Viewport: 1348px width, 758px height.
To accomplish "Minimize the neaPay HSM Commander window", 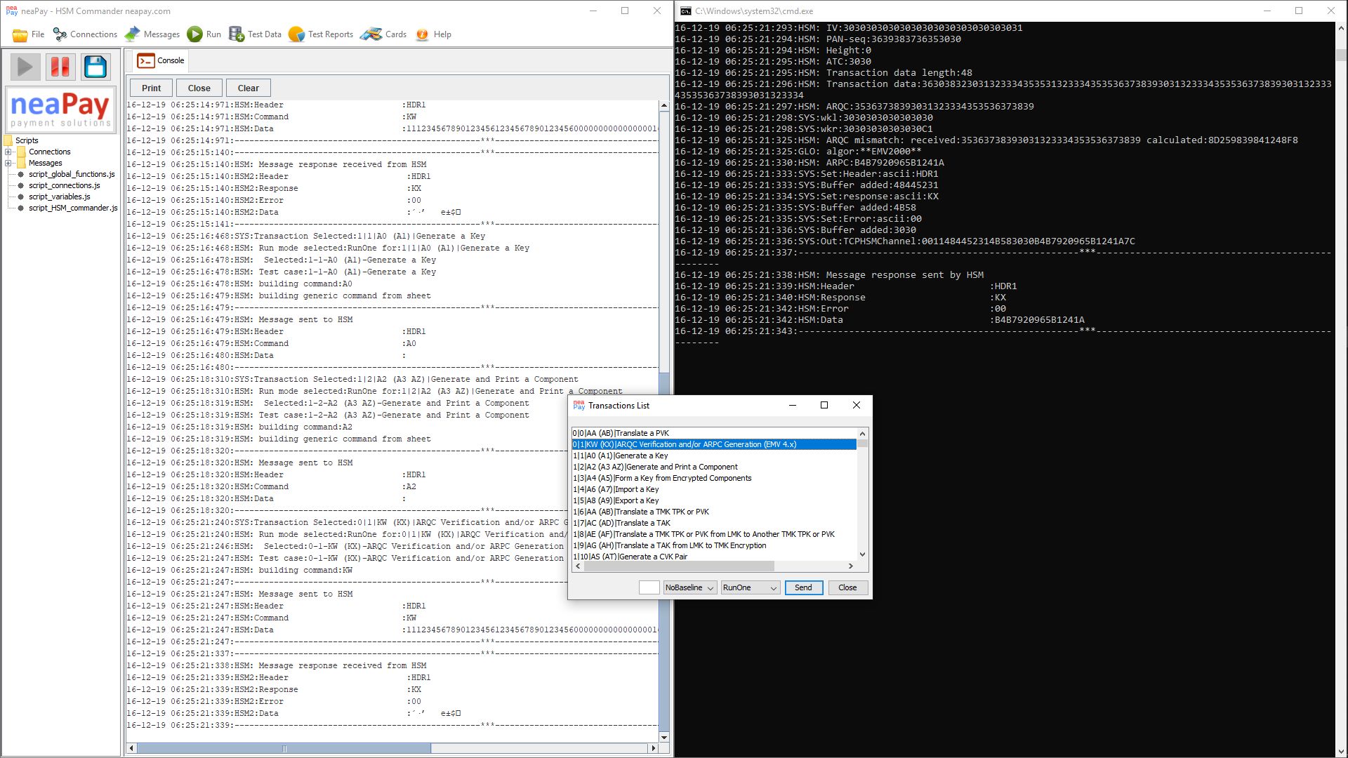I will pos(593,11).
